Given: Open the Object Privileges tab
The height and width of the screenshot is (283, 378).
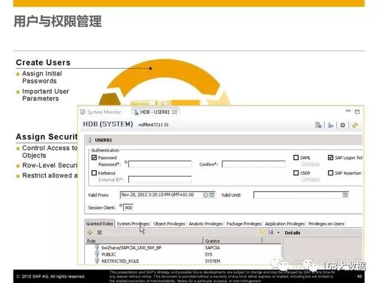Looking at the screenshot, I should pos(169,224).
